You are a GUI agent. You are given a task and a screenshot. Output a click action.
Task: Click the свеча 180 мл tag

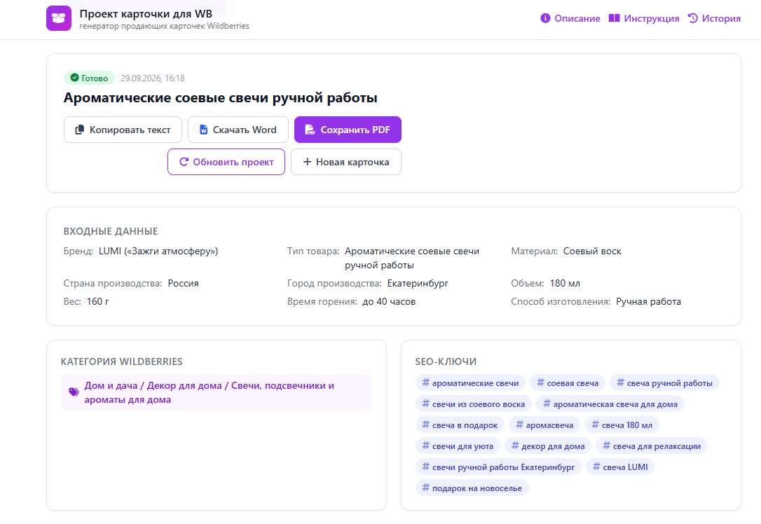(x=622, y=425)
